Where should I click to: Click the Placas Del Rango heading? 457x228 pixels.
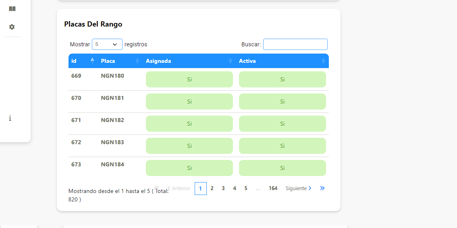tap(93, 24)
